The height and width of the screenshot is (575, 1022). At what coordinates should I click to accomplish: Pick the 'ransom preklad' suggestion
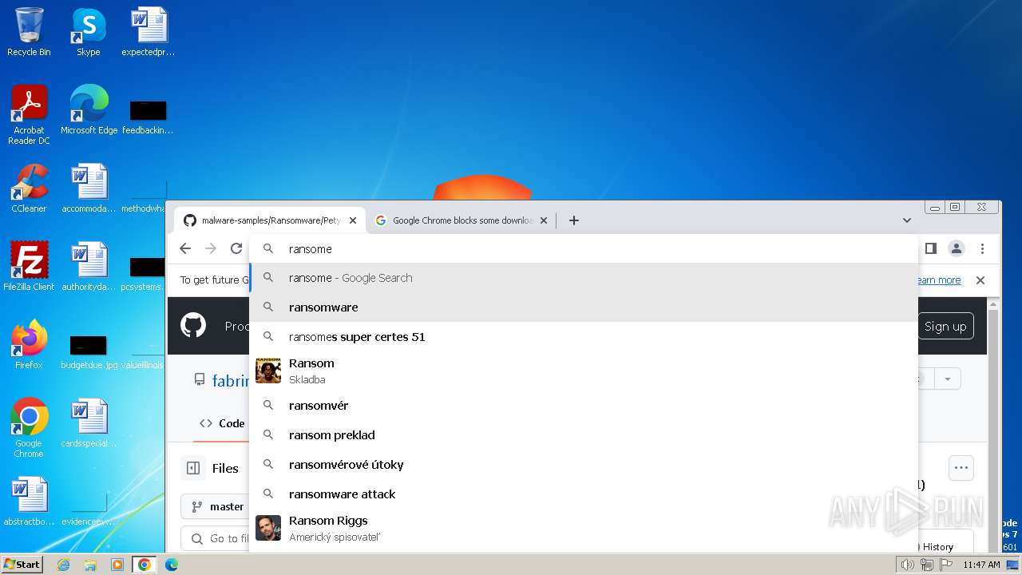[584, 435]
